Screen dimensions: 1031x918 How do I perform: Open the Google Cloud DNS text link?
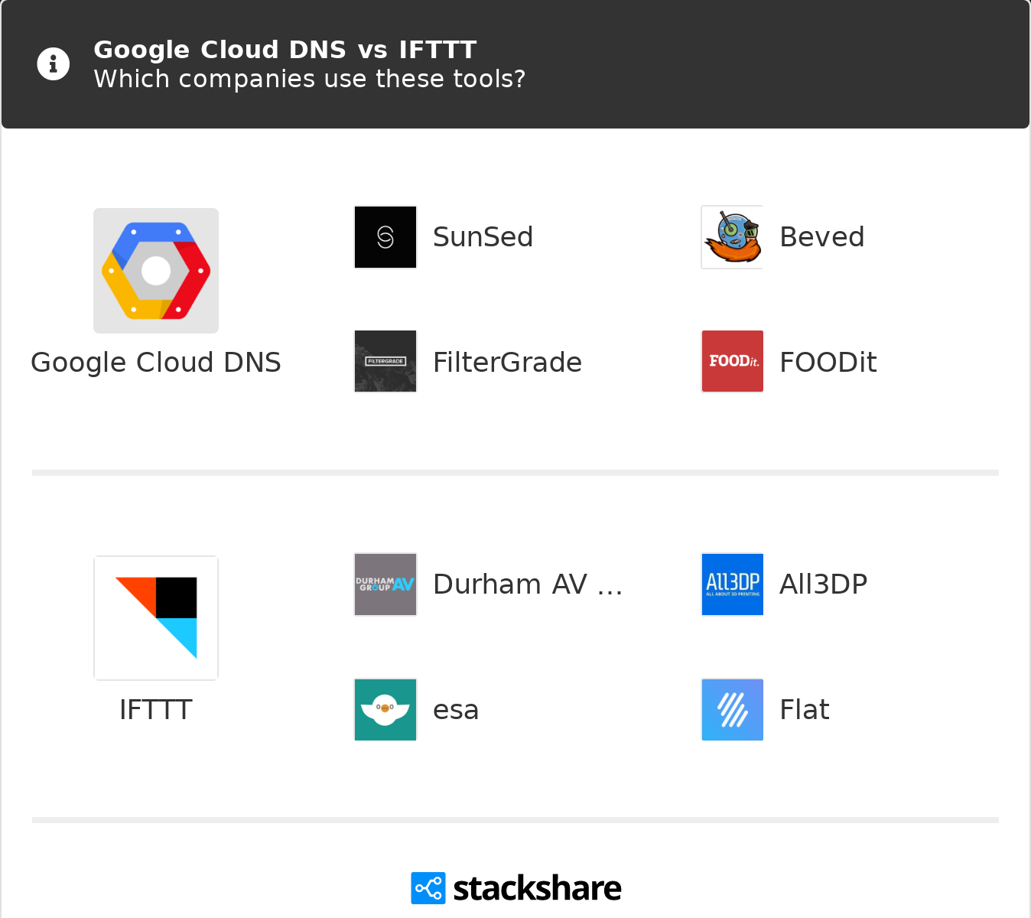tap(156, 363)
